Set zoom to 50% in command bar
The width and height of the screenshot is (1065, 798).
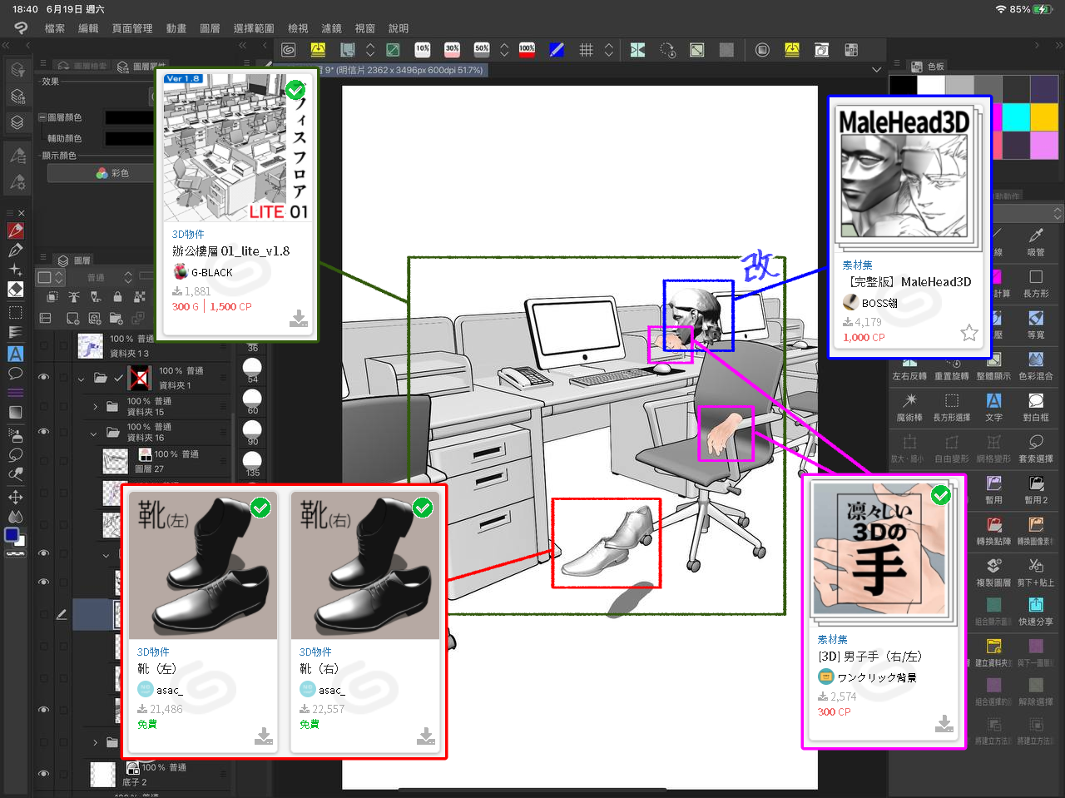[482, 50]
